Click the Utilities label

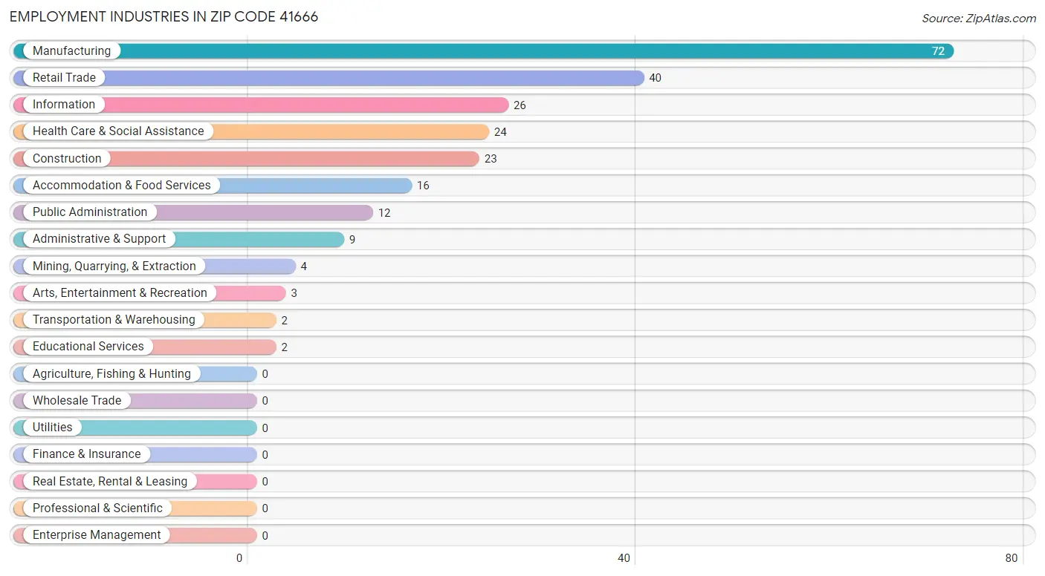tap(53, 427)
